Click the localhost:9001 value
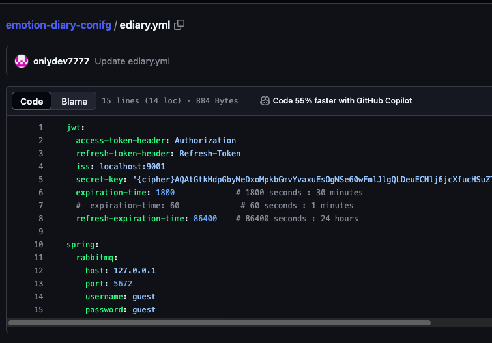The image size is (492, 343). [x=132, y=167]
